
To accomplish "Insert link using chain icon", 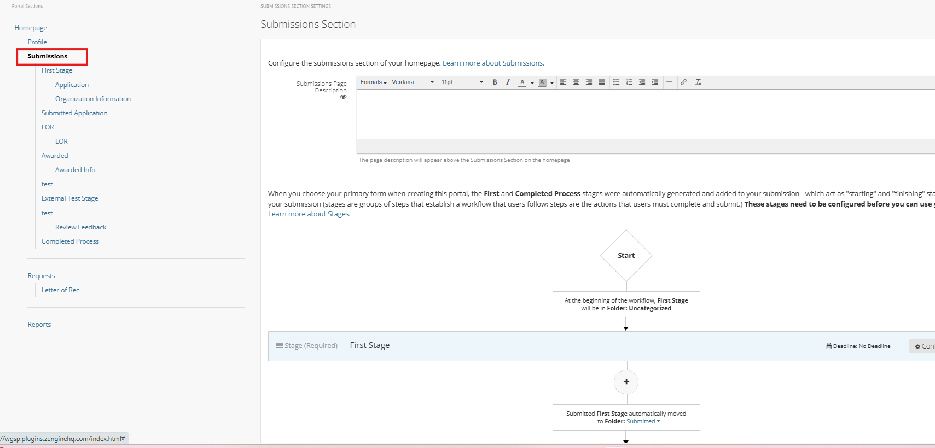I will [684, 82].
